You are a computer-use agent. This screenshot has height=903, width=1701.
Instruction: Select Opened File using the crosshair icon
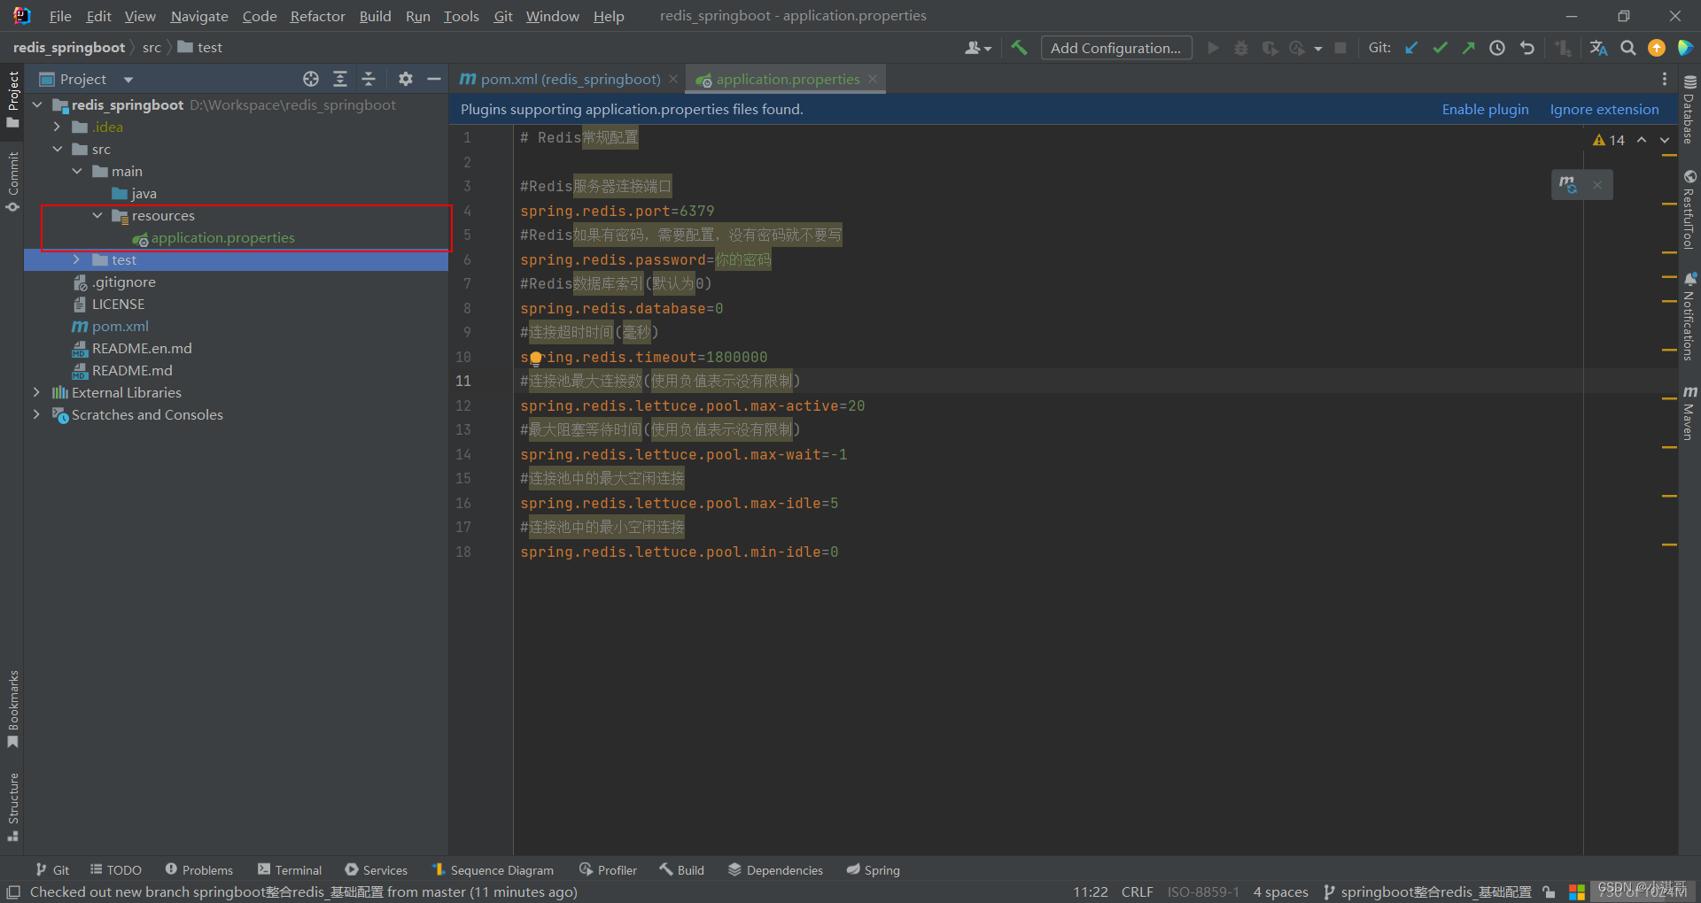(x=311, y=79)
